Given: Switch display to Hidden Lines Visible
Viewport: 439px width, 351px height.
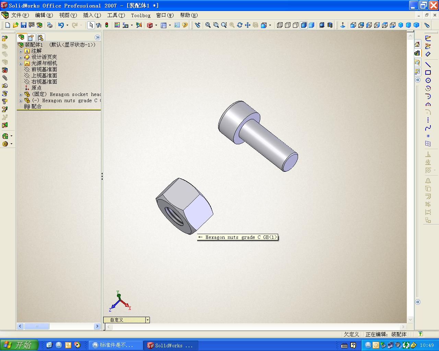Looking at the screenshot, I should 288,25.
